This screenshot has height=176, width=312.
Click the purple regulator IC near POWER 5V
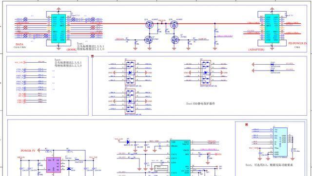54,165
